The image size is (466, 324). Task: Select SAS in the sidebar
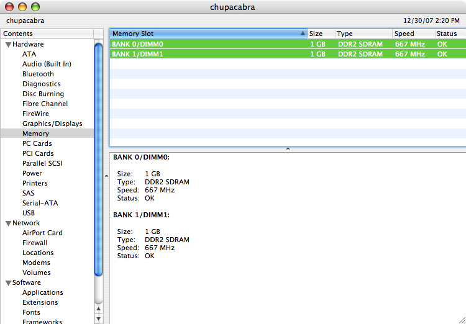coord(28,193)
